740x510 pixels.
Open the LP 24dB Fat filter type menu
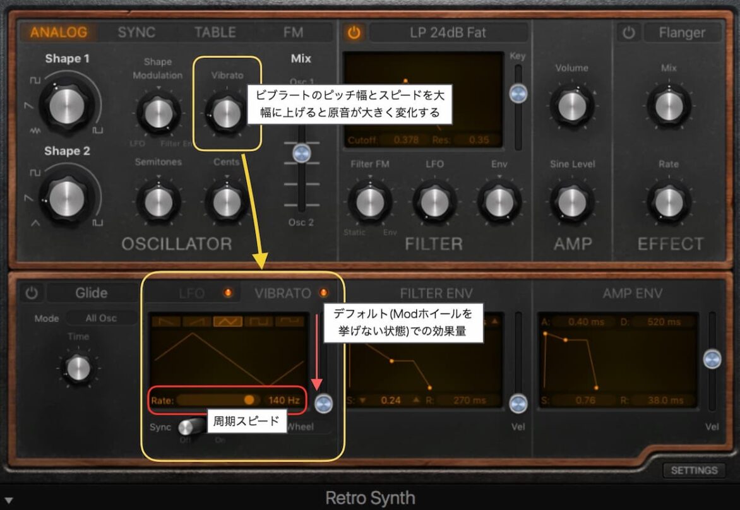pos(450,32)
